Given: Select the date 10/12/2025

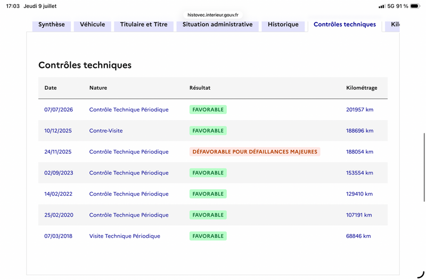Looking at the screenshot, I should (x=58, y=131).
